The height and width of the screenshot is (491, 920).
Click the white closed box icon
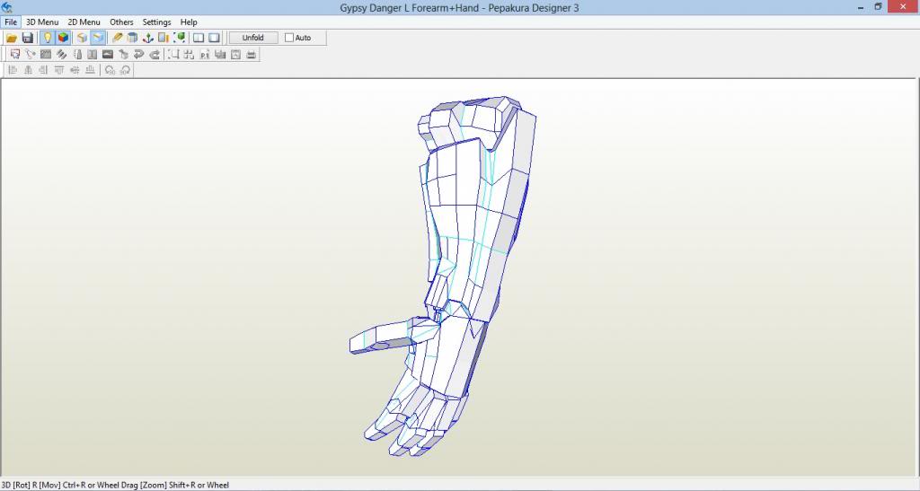coord(82,38)
